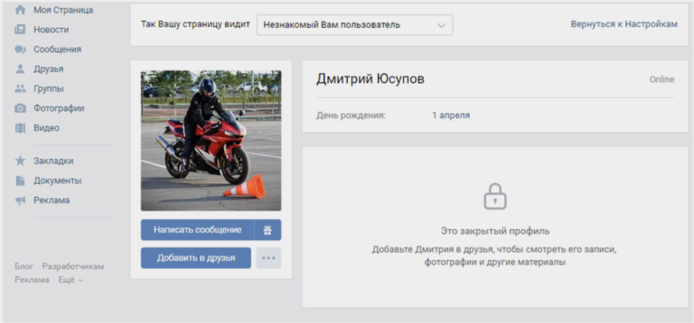Viewport: 694px width, 323px height.
Task: Click the megaphone icon next to Реклама
Action: 20,200
